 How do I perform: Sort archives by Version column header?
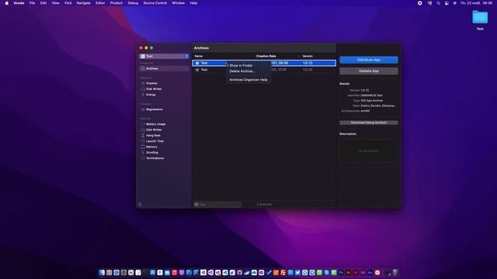308,56
